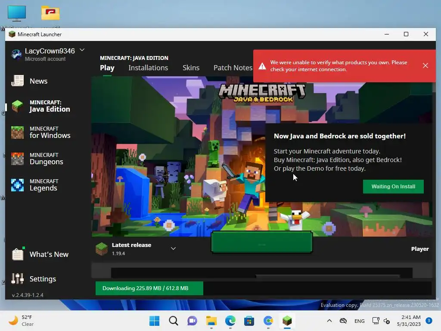This screenshot has height=331, width=441.
Task: Open Minecraft for Windows sidebar icon
Action: (x=17, y=133)
